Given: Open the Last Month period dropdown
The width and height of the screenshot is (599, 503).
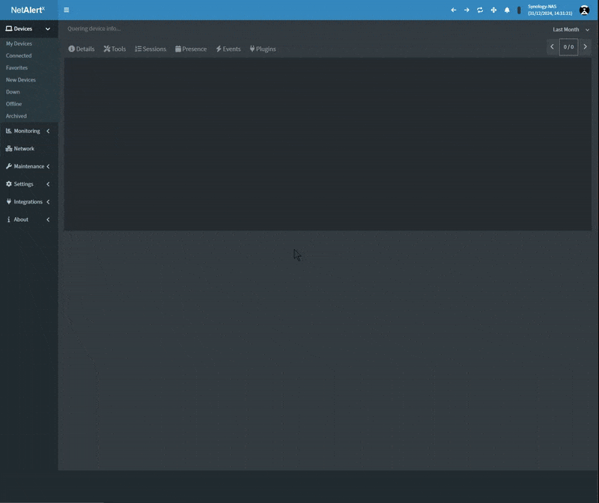Looking at the screenshot, I should (x=571, y=29).
